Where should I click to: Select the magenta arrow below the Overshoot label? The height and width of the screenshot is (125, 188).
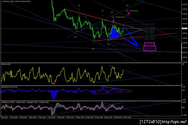(x=128, y=14)
